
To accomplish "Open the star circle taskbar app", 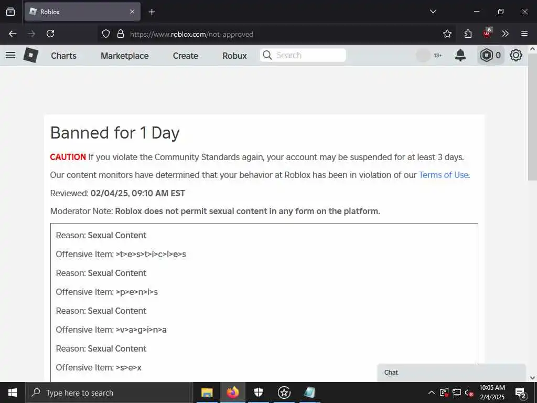I will 284,393.
